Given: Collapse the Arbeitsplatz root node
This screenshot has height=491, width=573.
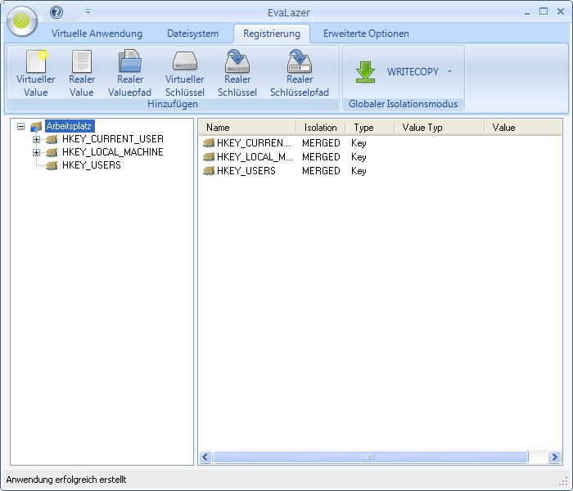Looking at the screenshot, I should [20, 126].
